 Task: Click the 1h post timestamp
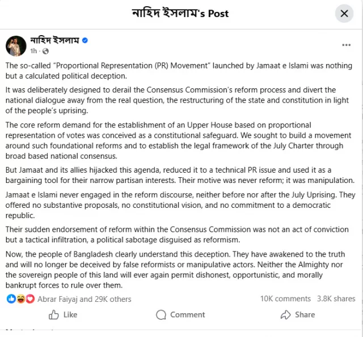(33, 51)
